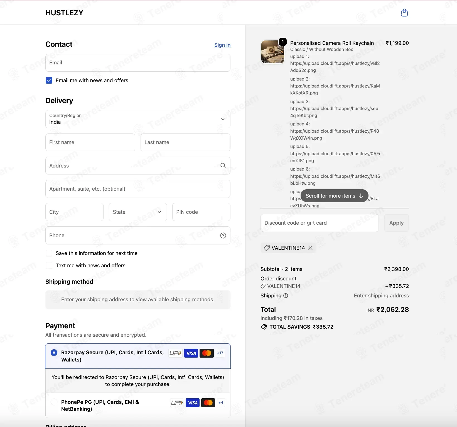Open the Country/Region dropdown
The height and width of the screenshot is (427, 457).
point(138,119)
